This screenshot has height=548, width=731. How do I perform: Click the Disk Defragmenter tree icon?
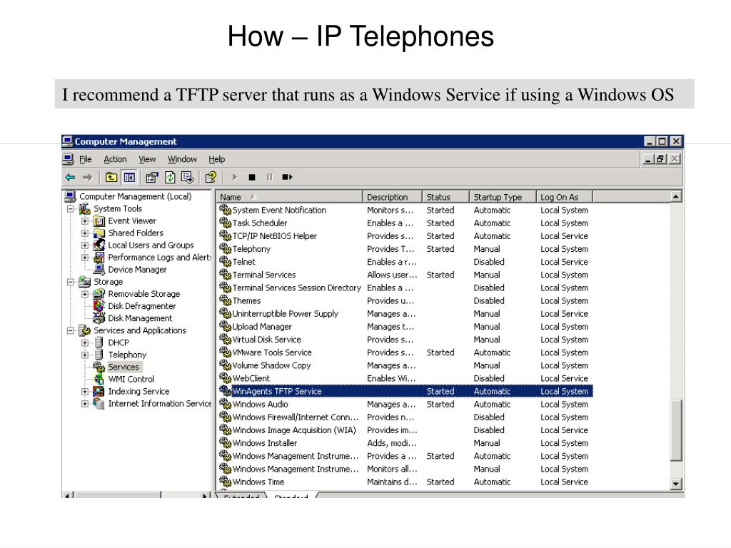(99, 305)
